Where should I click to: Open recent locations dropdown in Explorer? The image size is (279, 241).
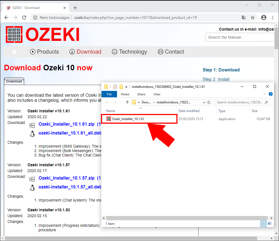[121, 102]
